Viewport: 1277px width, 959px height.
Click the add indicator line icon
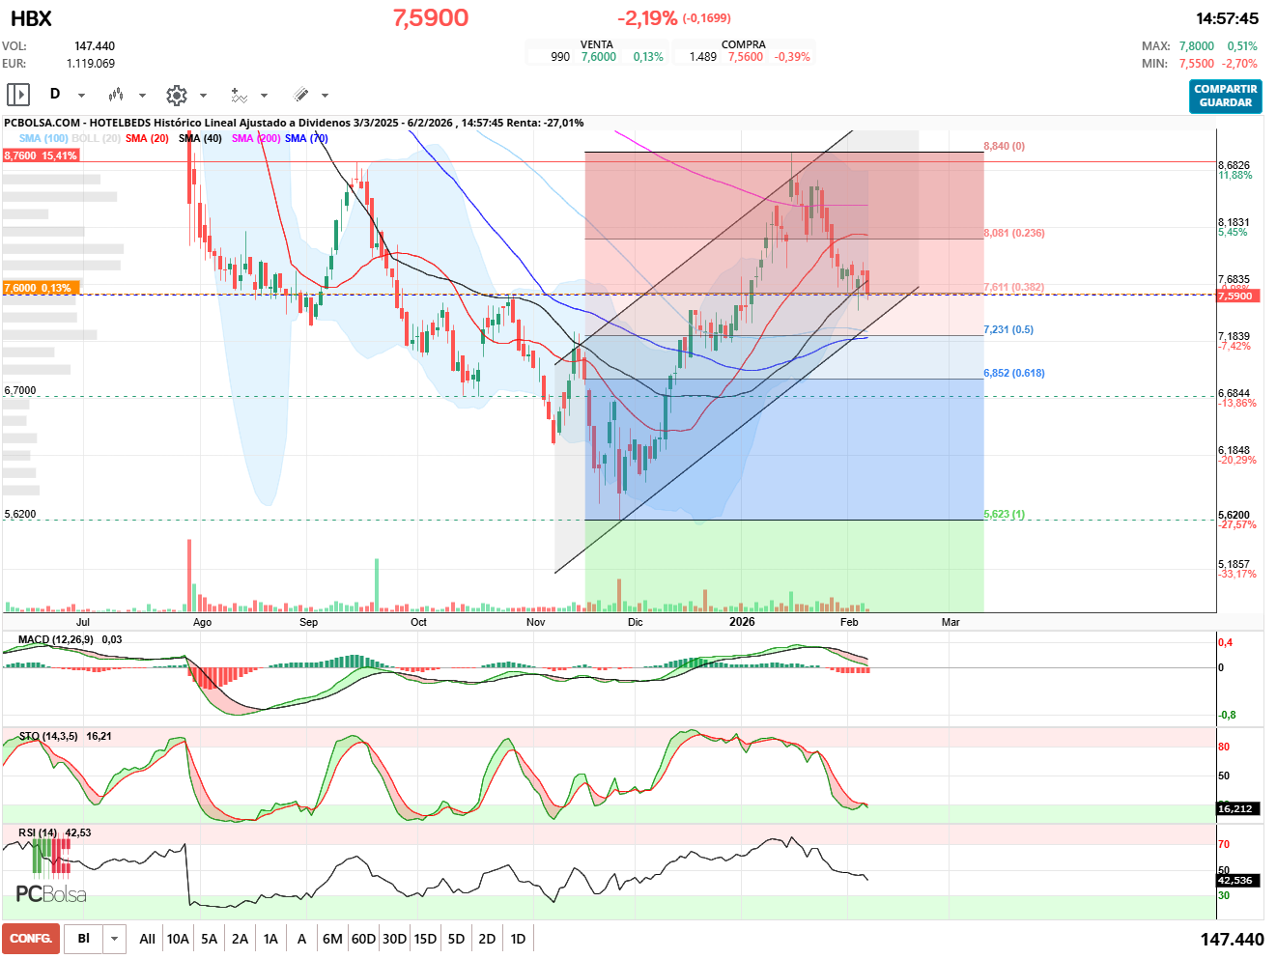point(239,95)
